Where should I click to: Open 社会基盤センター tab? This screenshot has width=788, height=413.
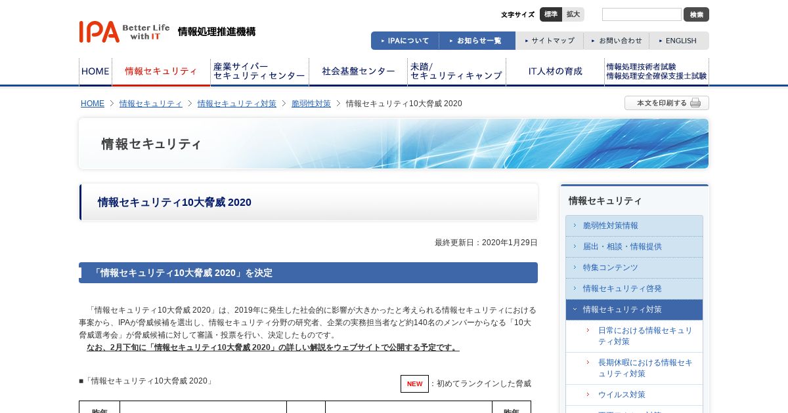tap(358, 71)
